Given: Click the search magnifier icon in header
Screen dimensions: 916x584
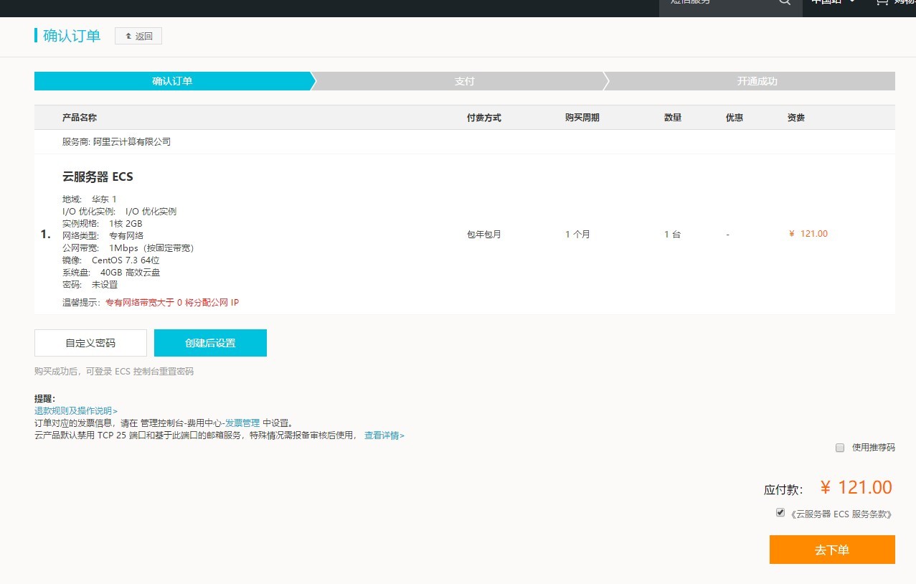Looking at the screenshot, I should pos(785,2).
